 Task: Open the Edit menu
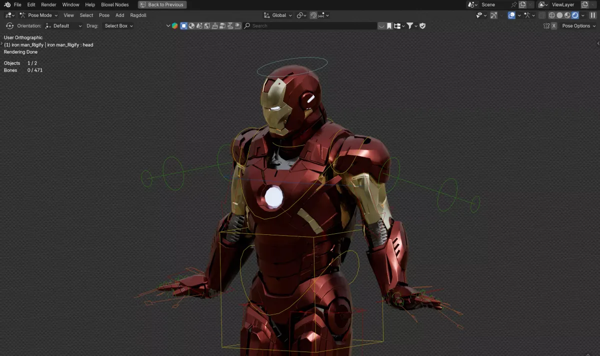pos(31,5)
